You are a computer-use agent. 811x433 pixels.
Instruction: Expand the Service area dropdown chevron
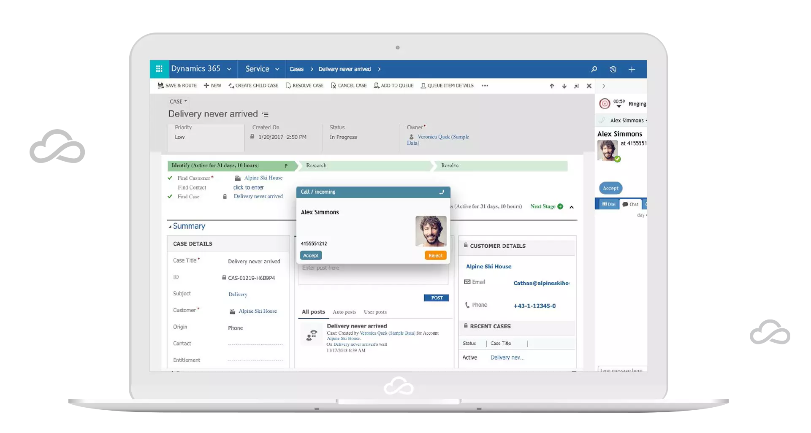click(277, 69)
